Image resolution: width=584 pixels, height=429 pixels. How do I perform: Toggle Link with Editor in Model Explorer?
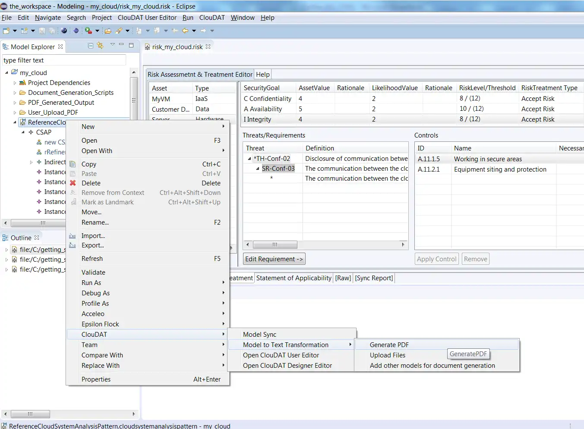click(100, 46)
